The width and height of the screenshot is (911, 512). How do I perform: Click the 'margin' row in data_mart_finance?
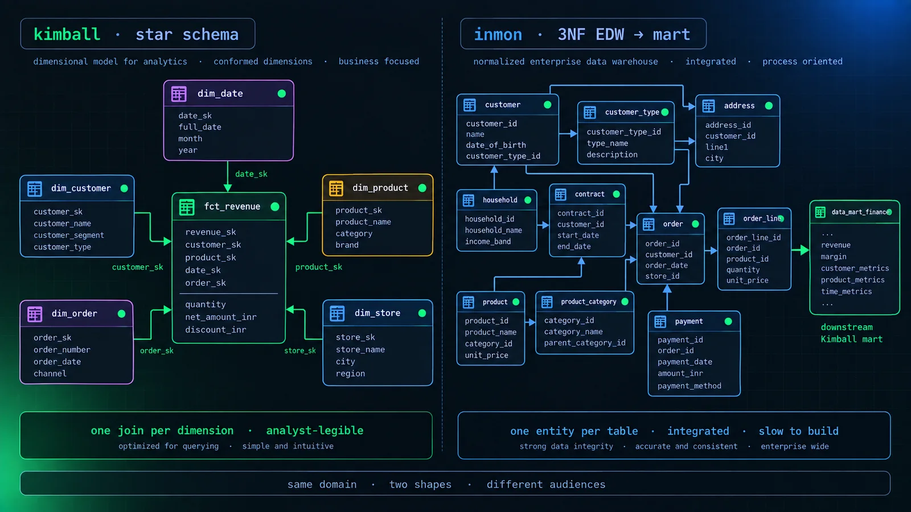click(834, 257)
